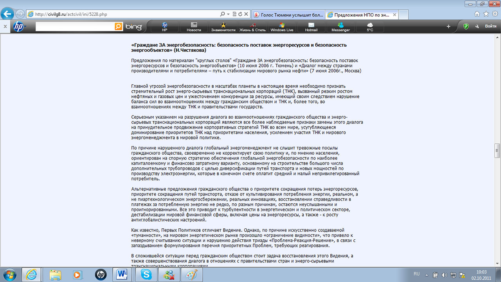Click the green shield security icon
The image size is (501, 282).
pos(466,26)
